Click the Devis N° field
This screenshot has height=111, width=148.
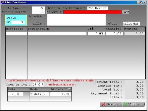[x=18, y=22]
